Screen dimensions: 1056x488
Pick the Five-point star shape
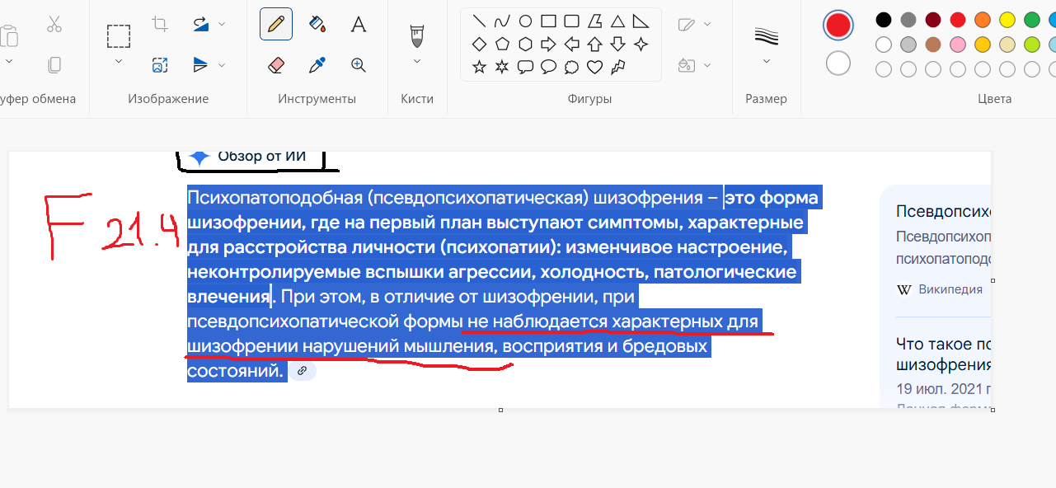pyautogui.click(x=479, y=67)
